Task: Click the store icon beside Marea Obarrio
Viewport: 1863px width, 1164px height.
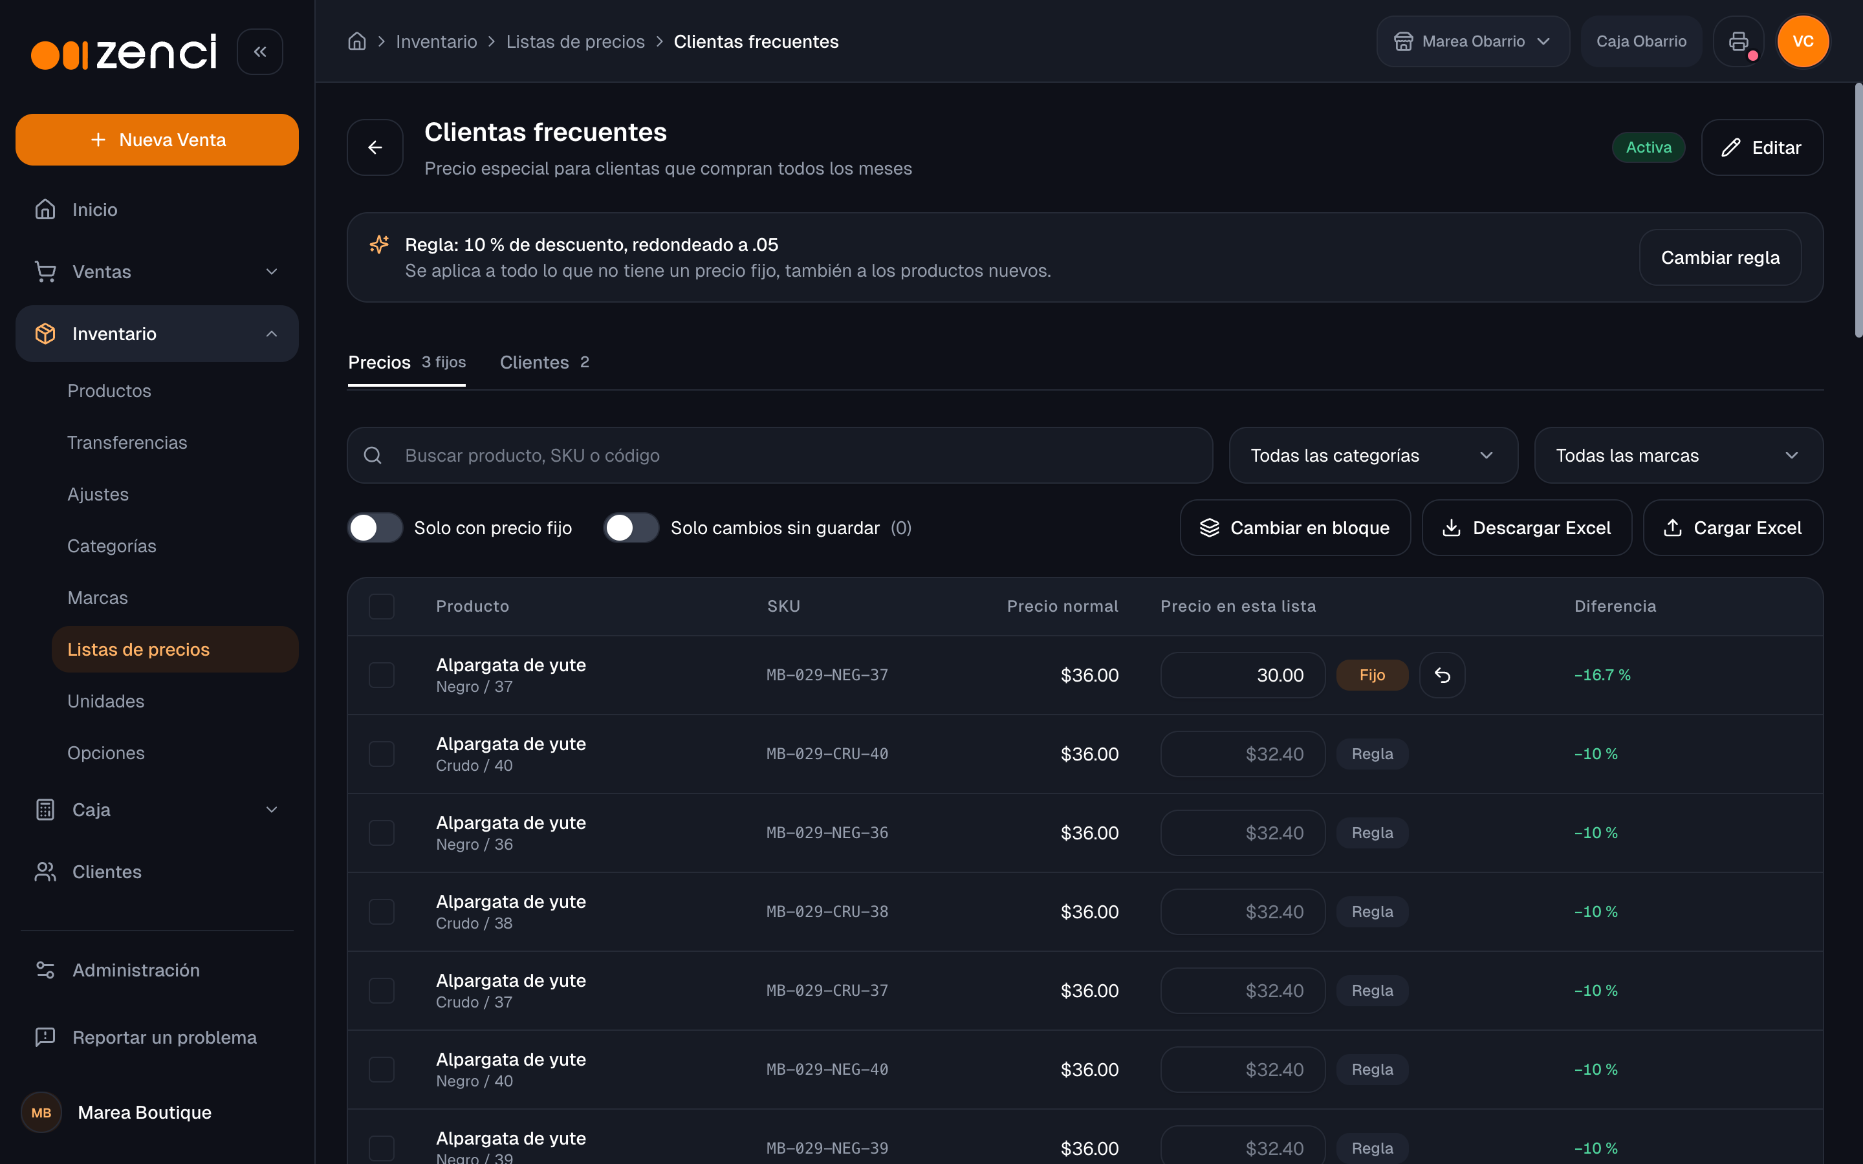Action: [1404, 41]
